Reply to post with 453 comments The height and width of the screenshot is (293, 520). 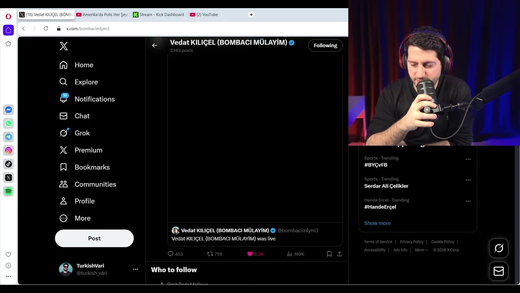175,254
